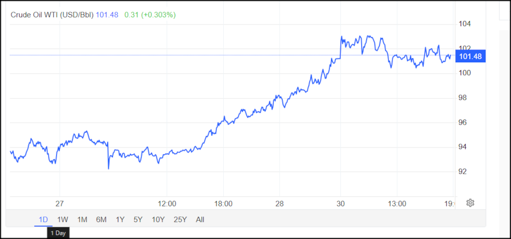Click the 92 price axis label
The image size is (511, 239).
[x=462, y=172]
